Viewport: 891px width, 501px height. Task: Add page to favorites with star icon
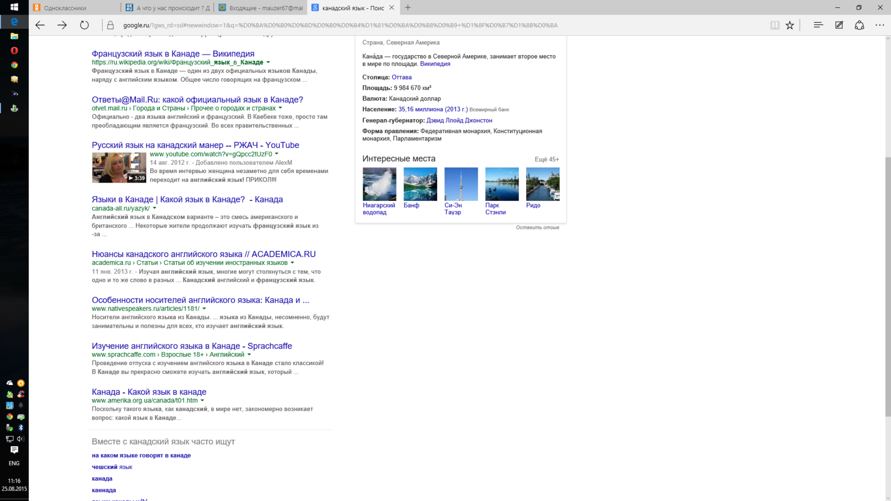click(x=790, y=25)
